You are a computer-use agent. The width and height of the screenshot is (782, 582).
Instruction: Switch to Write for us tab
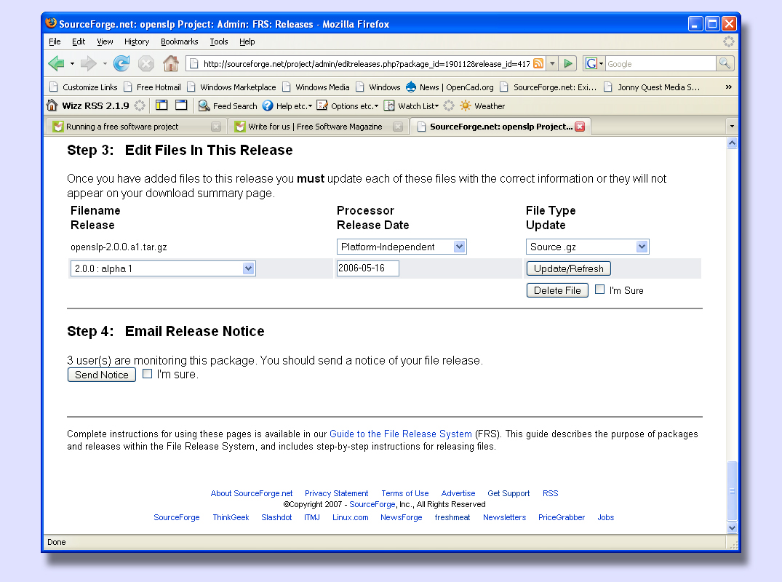[x=318, y=127]
